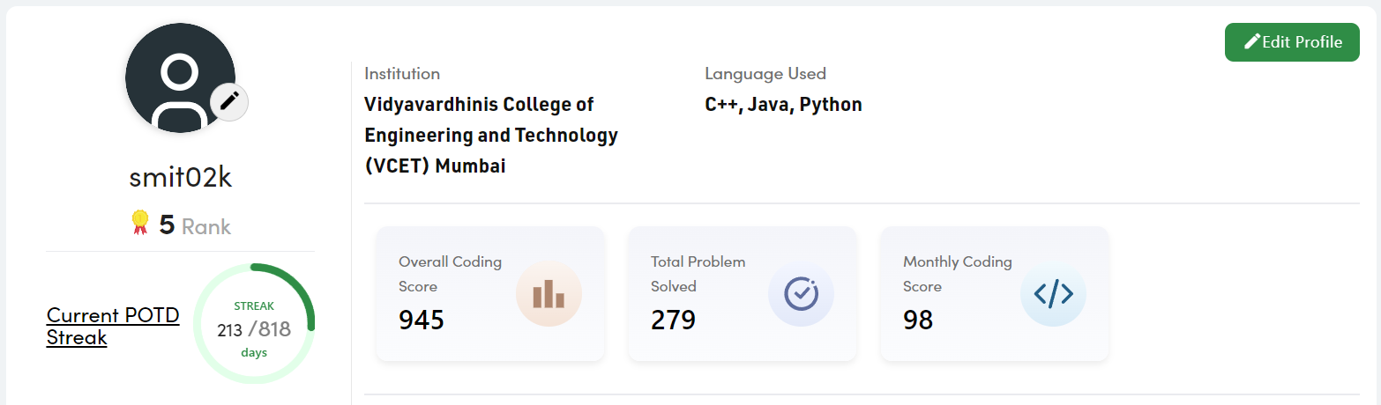Click the Overall Coding Score bar-chart icon

(x=549, y=294)
